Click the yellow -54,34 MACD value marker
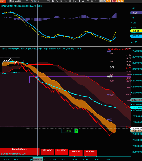 point(136,31)
